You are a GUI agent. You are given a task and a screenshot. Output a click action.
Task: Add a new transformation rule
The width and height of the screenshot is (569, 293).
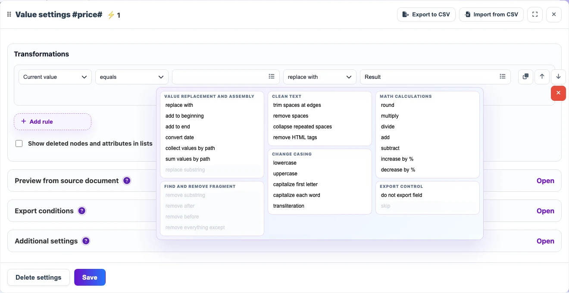tap(53, 122)
